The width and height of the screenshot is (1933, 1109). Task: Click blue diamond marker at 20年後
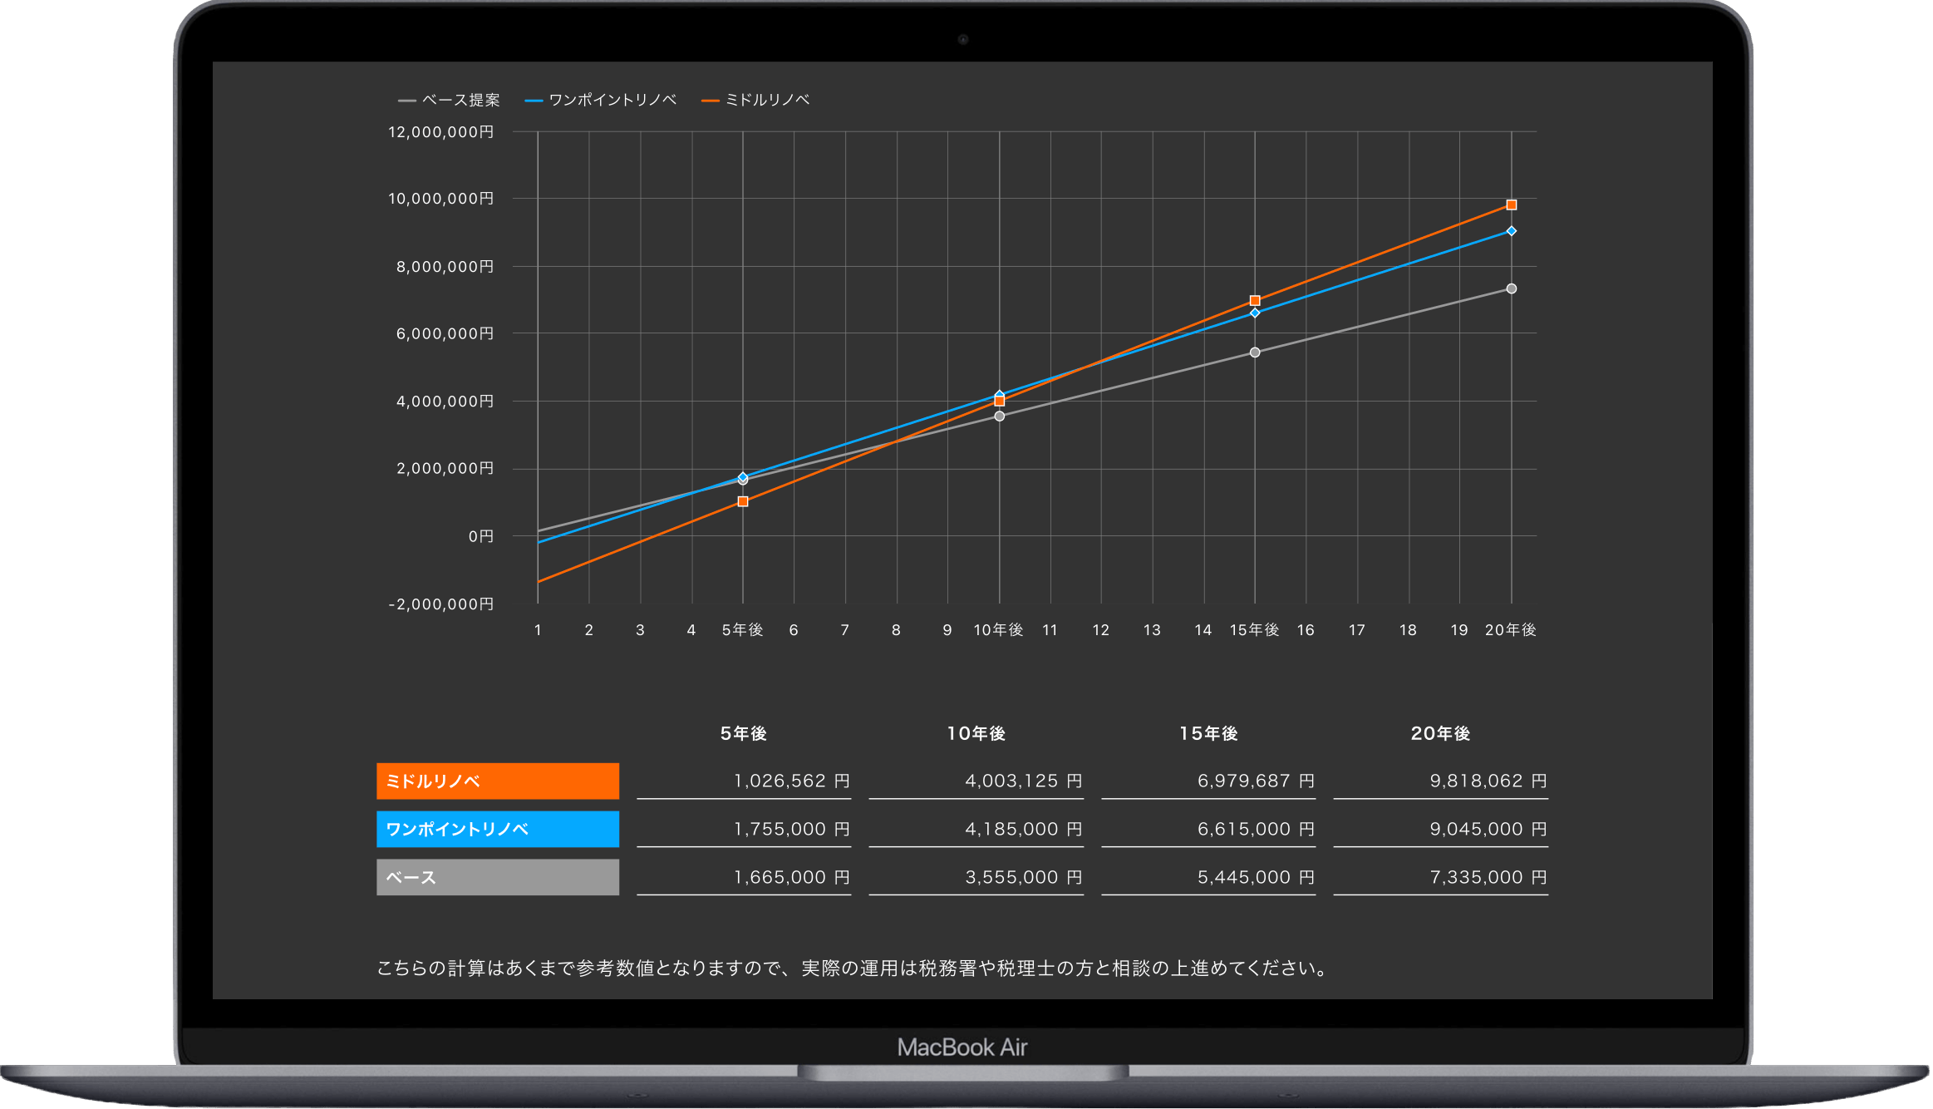coord(1511,231)
